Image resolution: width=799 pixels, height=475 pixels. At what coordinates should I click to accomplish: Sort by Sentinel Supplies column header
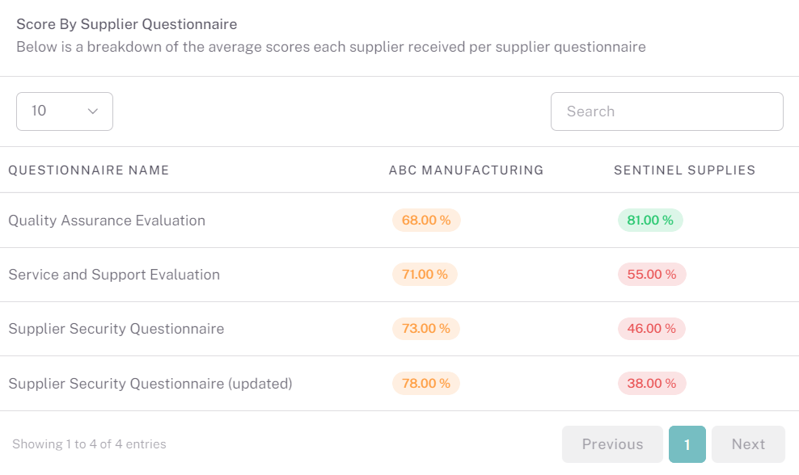(x=684, y=170)
